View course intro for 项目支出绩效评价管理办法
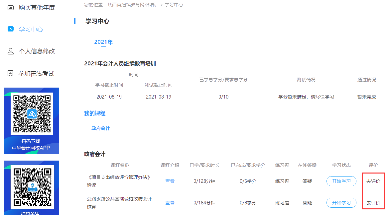The height and width of the screenshot is (215, 388). click(x=170, y=181)
